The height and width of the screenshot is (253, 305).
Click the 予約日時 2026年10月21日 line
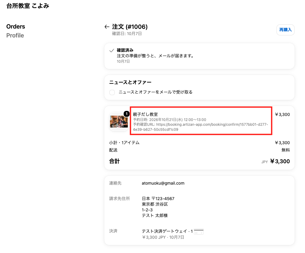169,120
